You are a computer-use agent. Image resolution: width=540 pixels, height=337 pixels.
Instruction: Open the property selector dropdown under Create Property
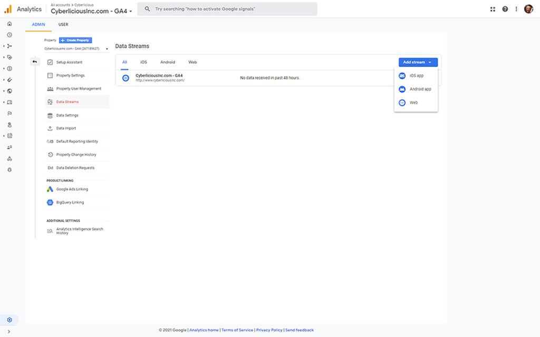(x=76, y=49)
